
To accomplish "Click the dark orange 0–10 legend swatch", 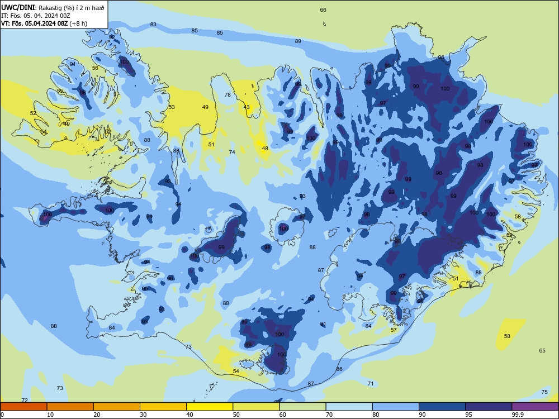I will pos(23,407).
